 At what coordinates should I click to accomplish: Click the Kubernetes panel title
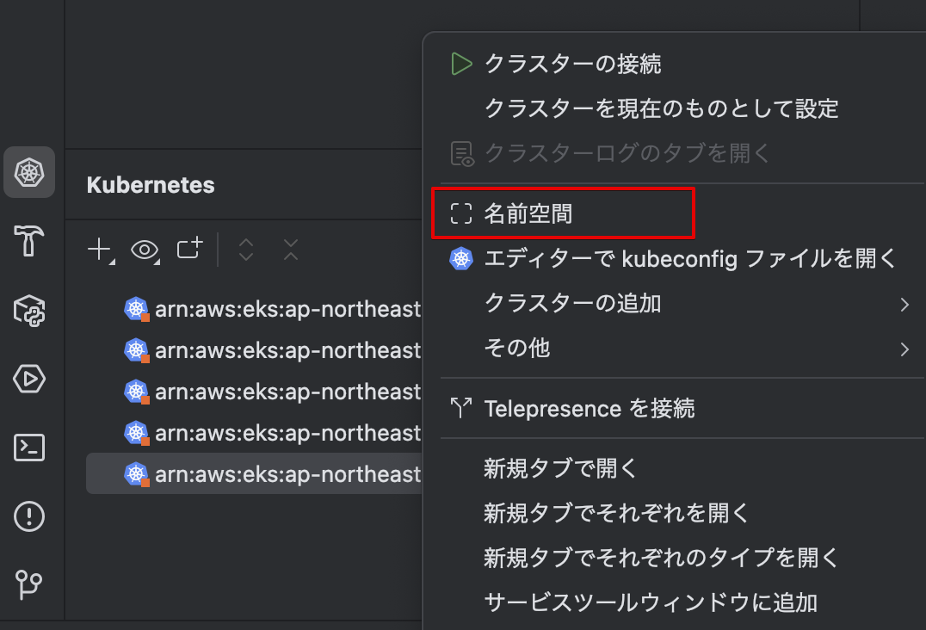(151, 185)
